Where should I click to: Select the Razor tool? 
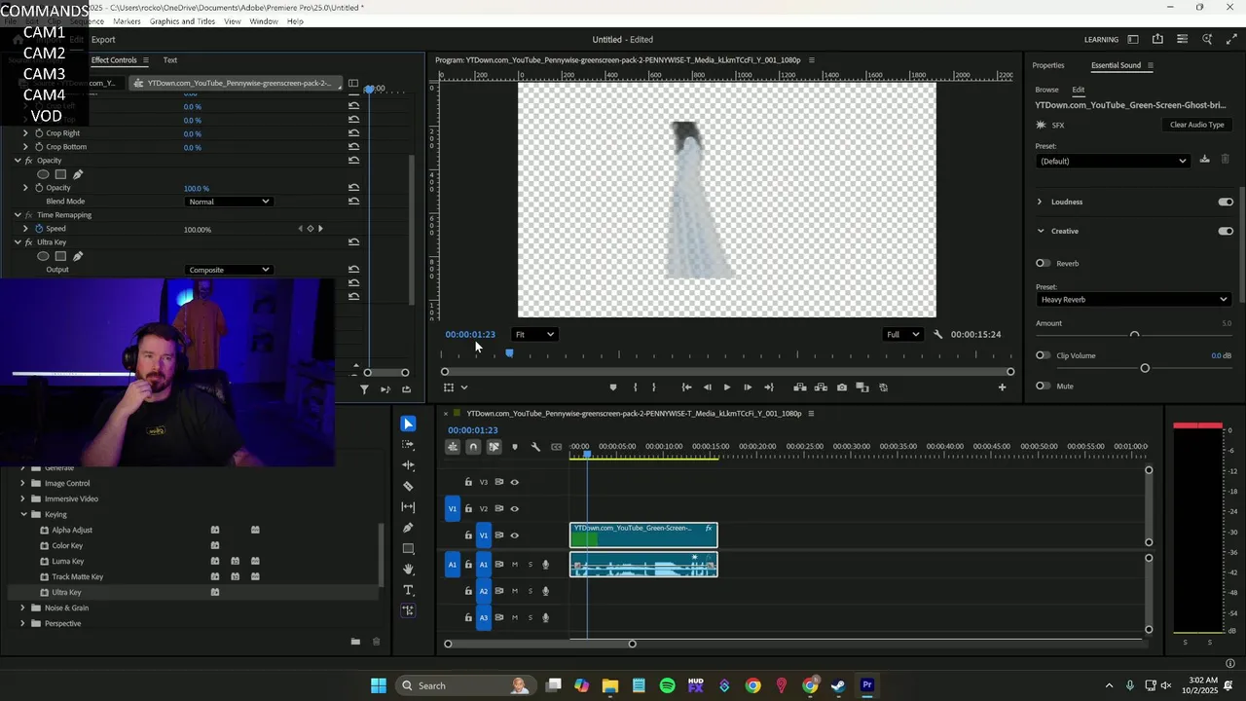pos(408,486)
